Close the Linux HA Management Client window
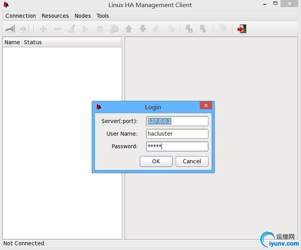301x250 pixels. [x=290, y=4]
